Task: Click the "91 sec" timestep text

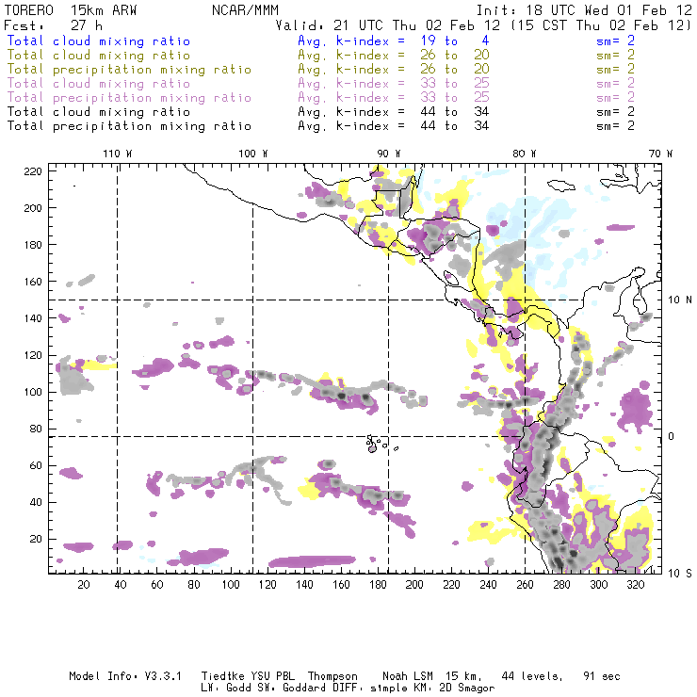Action: point(602,676)
